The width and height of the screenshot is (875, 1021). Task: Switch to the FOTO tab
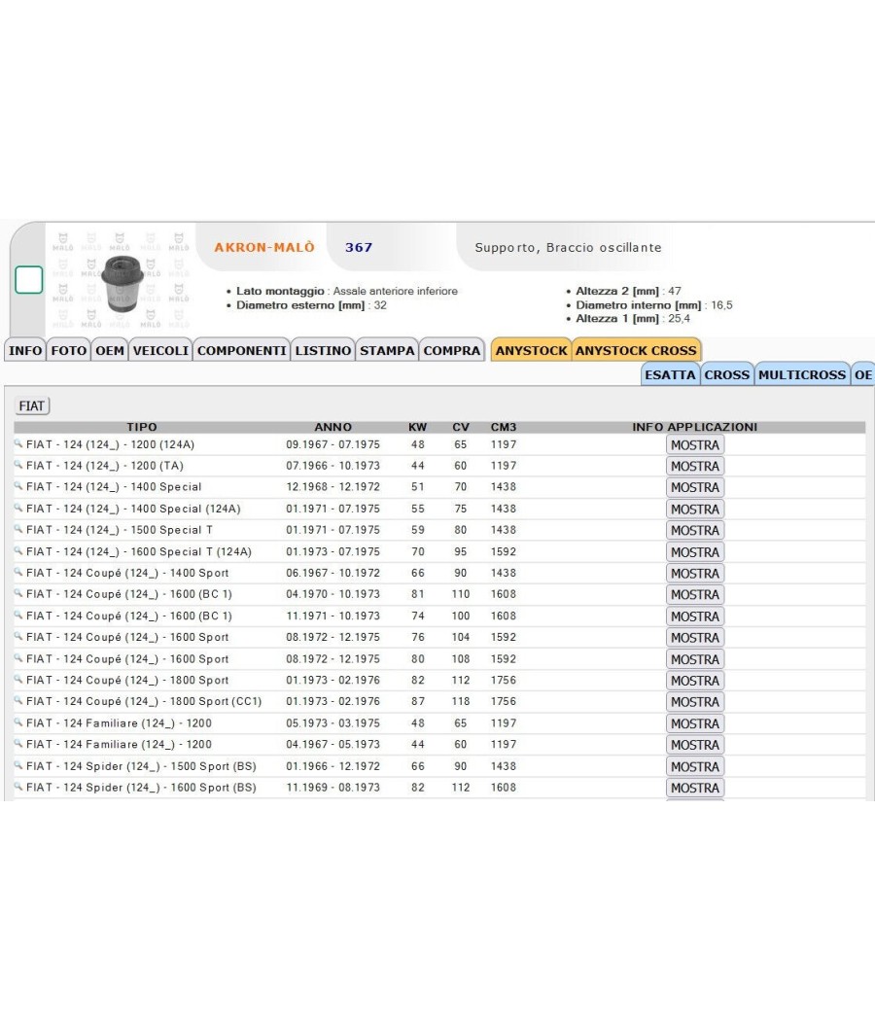68,350
